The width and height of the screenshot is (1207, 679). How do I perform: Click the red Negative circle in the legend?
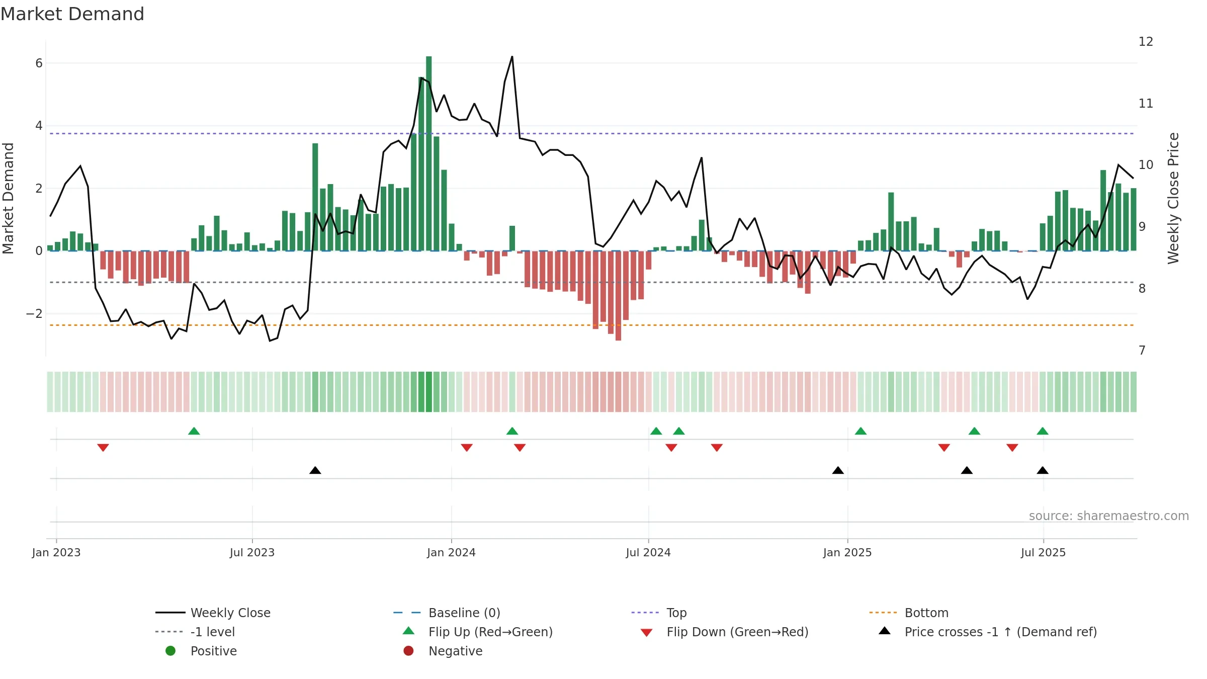tap(408, 651)
